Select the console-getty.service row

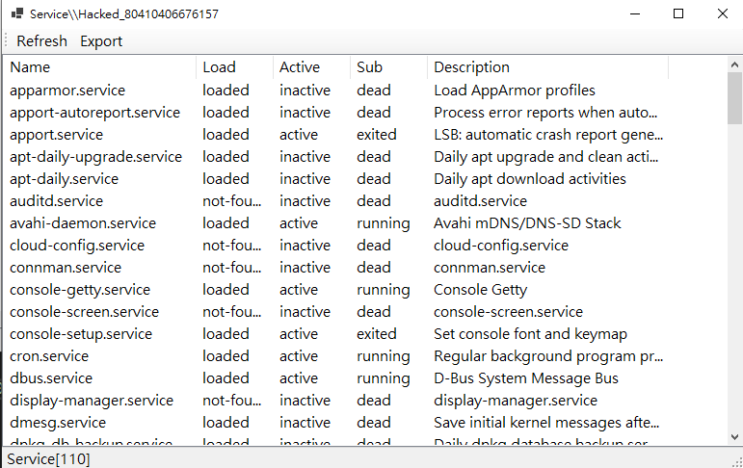(80, 290)
